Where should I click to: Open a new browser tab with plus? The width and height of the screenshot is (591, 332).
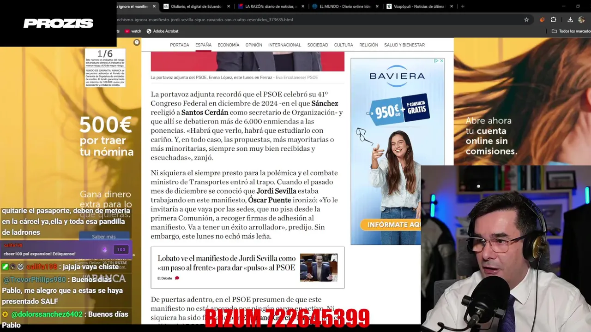(x=463, y=6)
